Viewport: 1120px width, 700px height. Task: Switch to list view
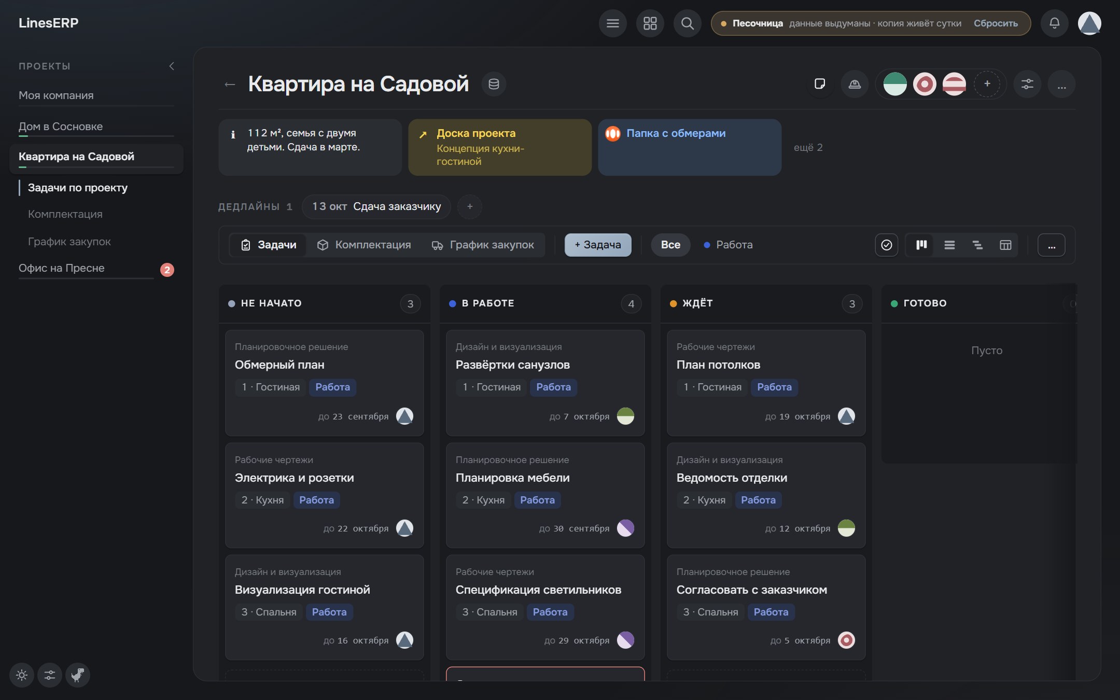949,245
